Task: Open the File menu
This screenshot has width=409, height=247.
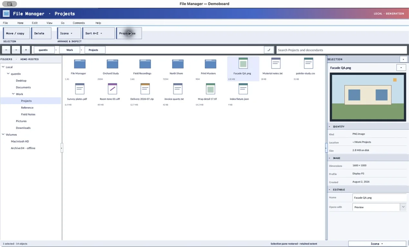Action: pyautogui.click(x=5, y=23)
